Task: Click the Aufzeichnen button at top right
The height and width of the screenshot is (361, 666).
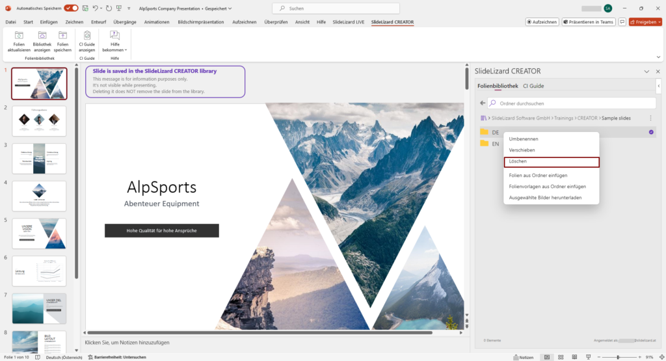Action: 542,22
